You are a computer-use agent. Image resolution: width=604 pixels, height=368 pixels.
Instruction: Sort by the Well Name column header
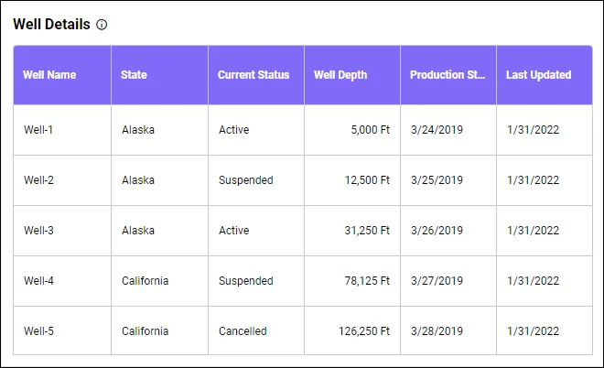pos(49,75)
